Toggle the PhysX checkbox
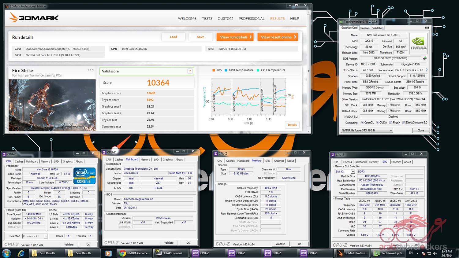Screen dimensions: 459x258 coord(391,123)
